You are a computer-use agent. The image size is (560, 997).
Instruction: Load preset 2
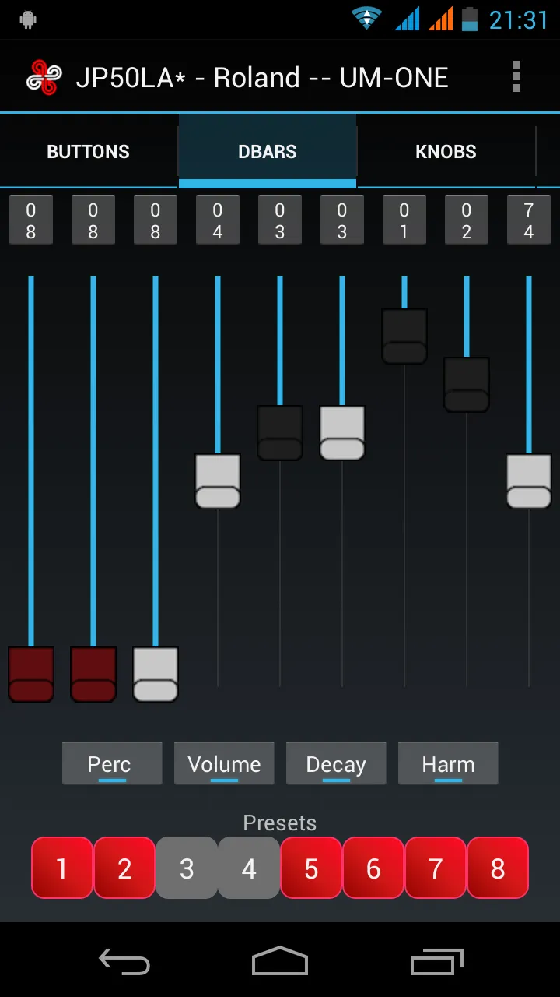click(124, 868)
